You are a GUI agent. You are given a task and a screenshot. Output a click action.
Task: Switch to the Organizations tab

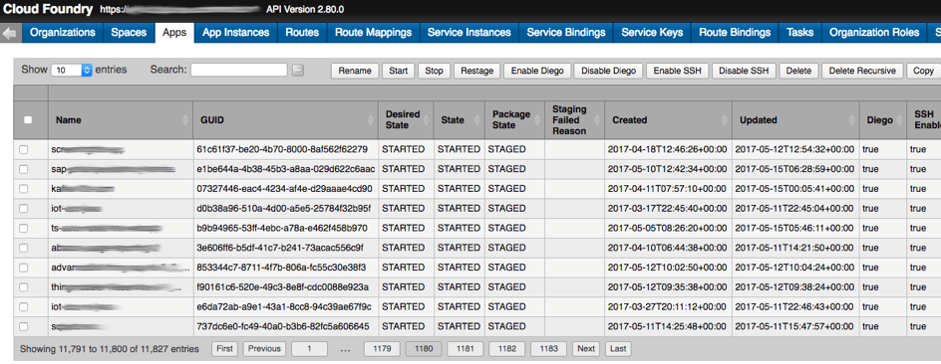(x=63, y=33)
